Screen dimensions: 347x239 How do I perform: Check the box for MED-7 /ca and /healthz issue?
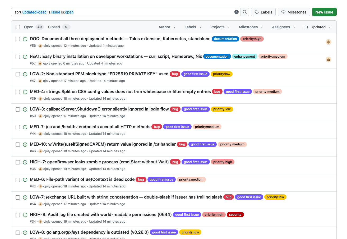[18, 127]
